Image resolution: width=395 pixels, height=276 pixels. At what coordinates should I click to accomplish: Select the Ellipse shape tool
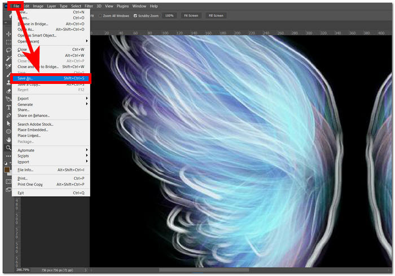(x=8, y=131)
